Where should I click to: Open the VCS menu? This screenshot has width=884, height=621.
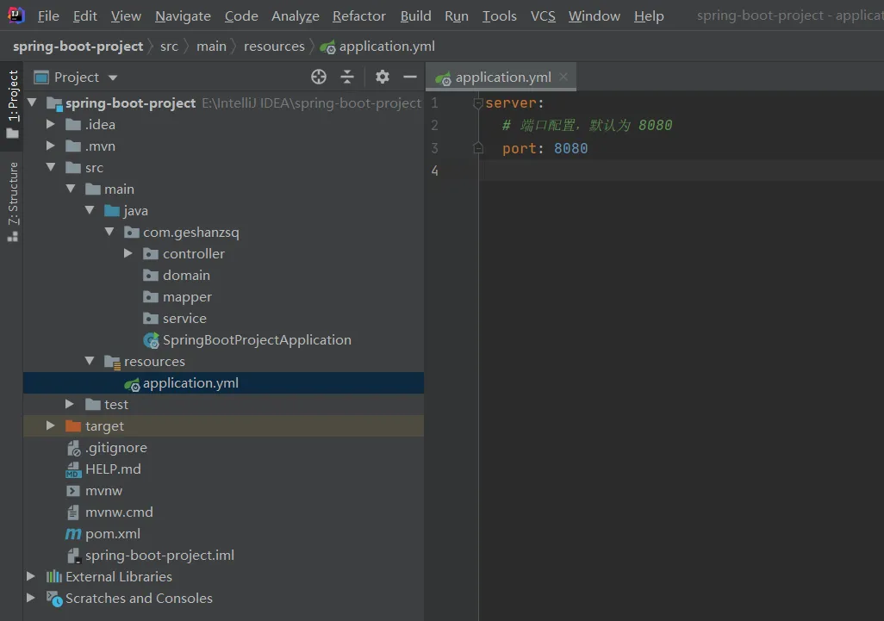pos(543,16)
